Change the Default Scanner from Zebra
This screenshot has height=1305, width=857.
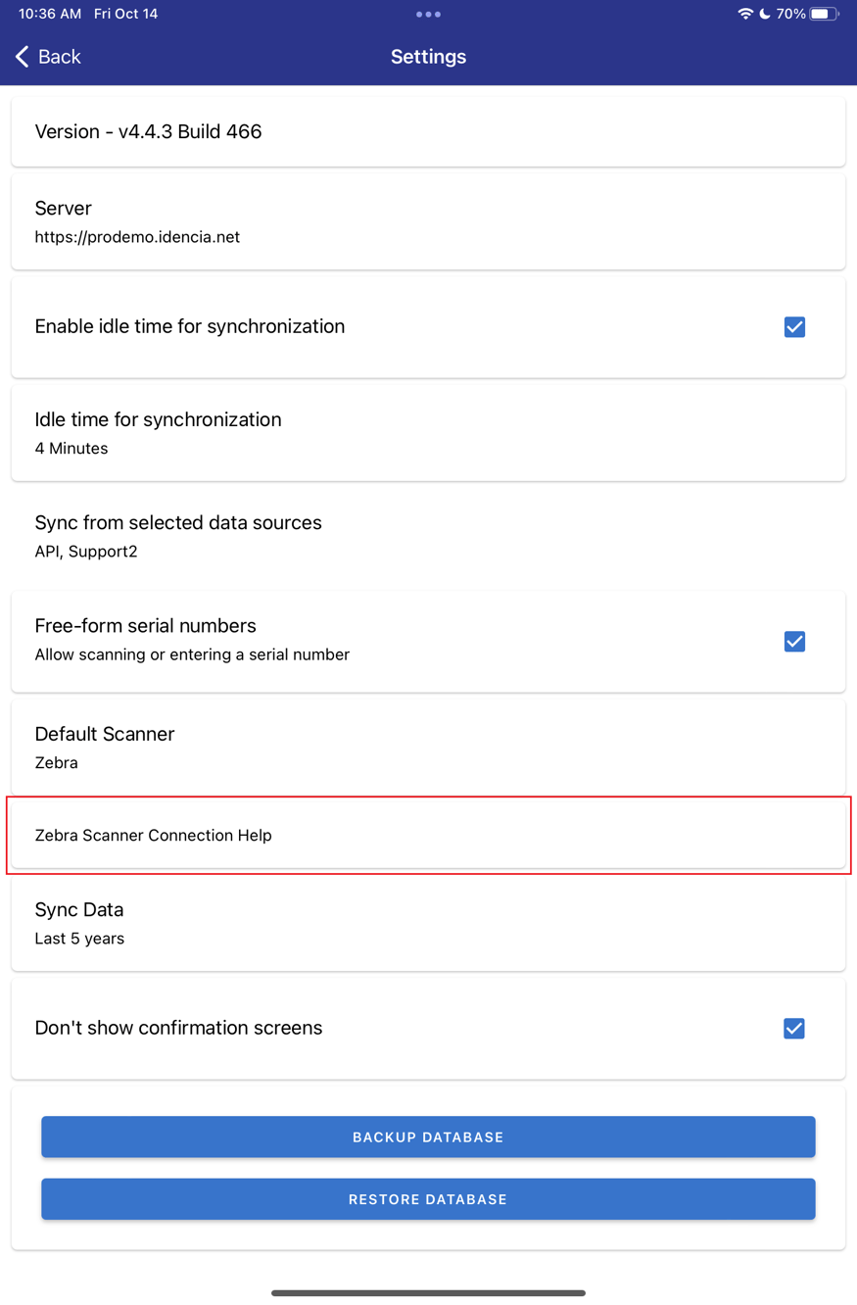click(428, 747)
